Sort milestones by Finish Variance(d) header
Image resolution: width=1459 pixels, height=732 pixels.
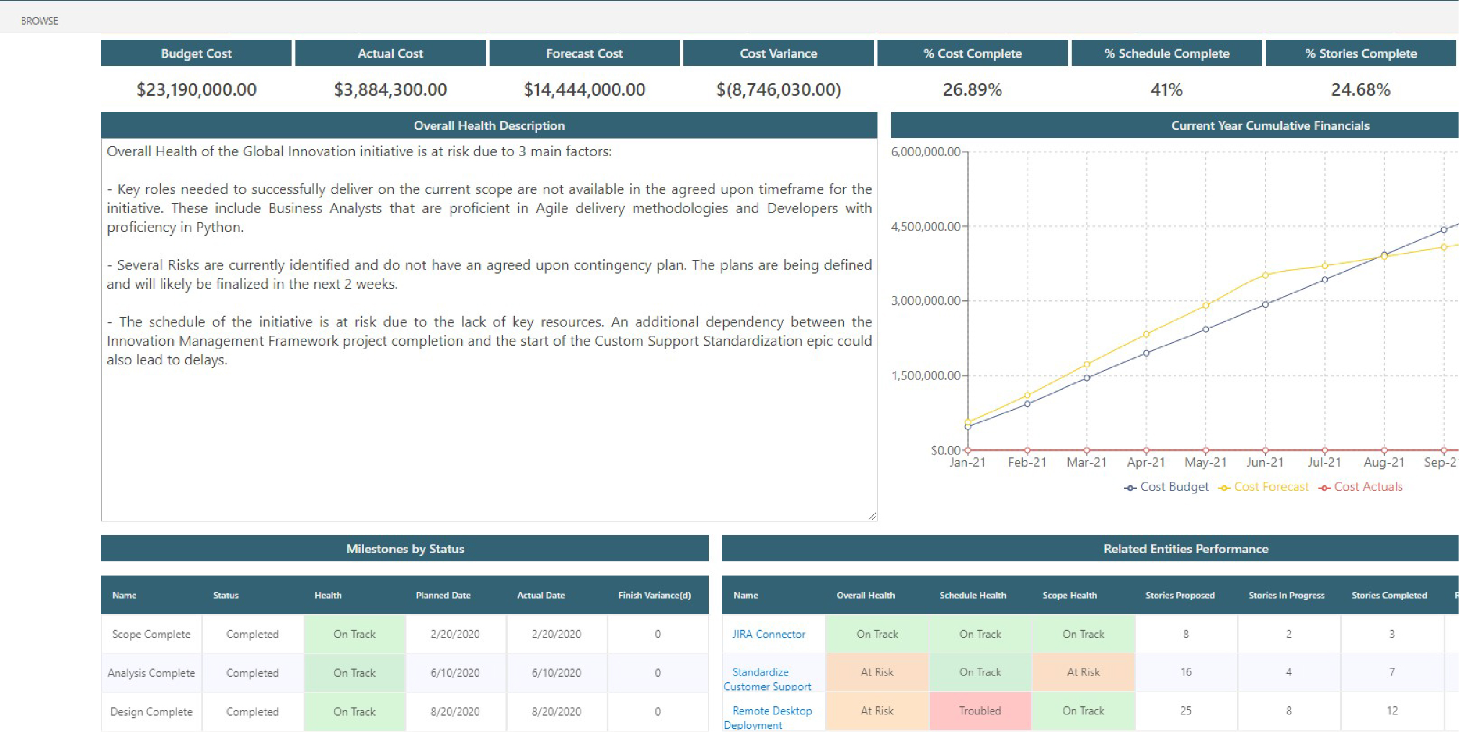tap(654, 595)
